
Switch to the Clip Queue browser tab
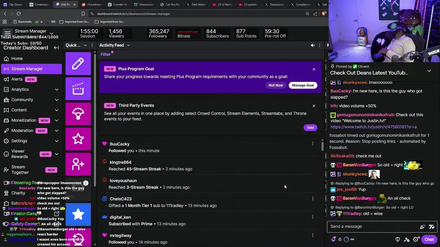[13, 4]
